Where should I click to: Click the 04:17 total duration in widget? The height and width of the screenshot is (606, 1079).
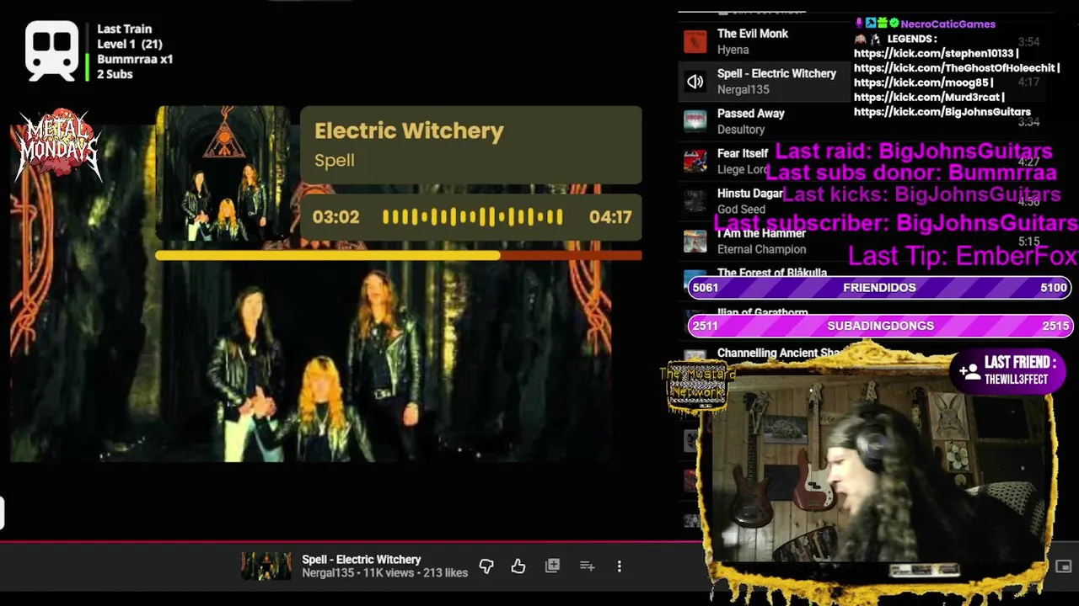(610, 217)
